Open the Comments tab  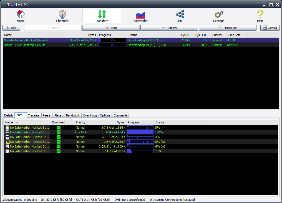click(120, 115)
